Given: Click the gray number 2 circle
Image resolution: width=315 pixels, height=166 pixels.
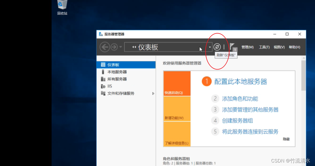Looking at the screenshot, I should pos(215,99).
